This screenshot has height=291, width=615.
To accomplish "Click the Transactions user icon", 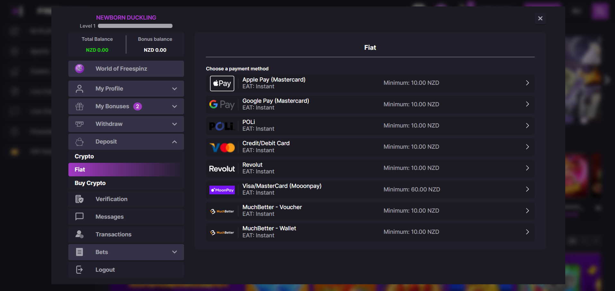I will pyautogui.click(x=79, y=234).
